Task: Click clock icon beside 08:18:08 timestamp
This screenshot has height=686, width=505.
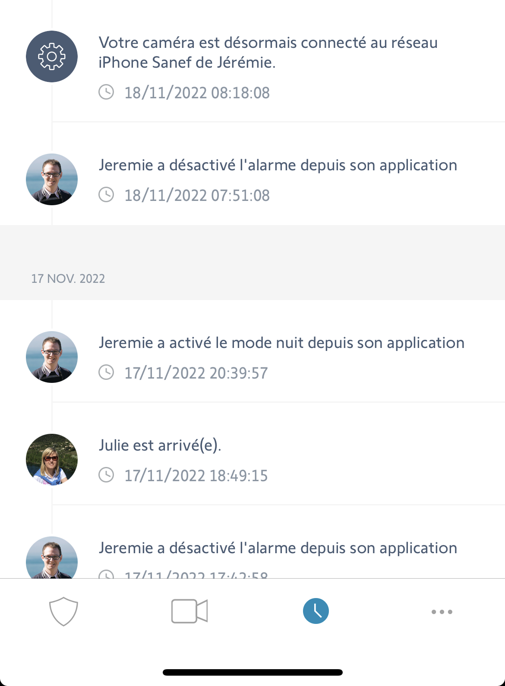Action: click(x=106, y=92)
